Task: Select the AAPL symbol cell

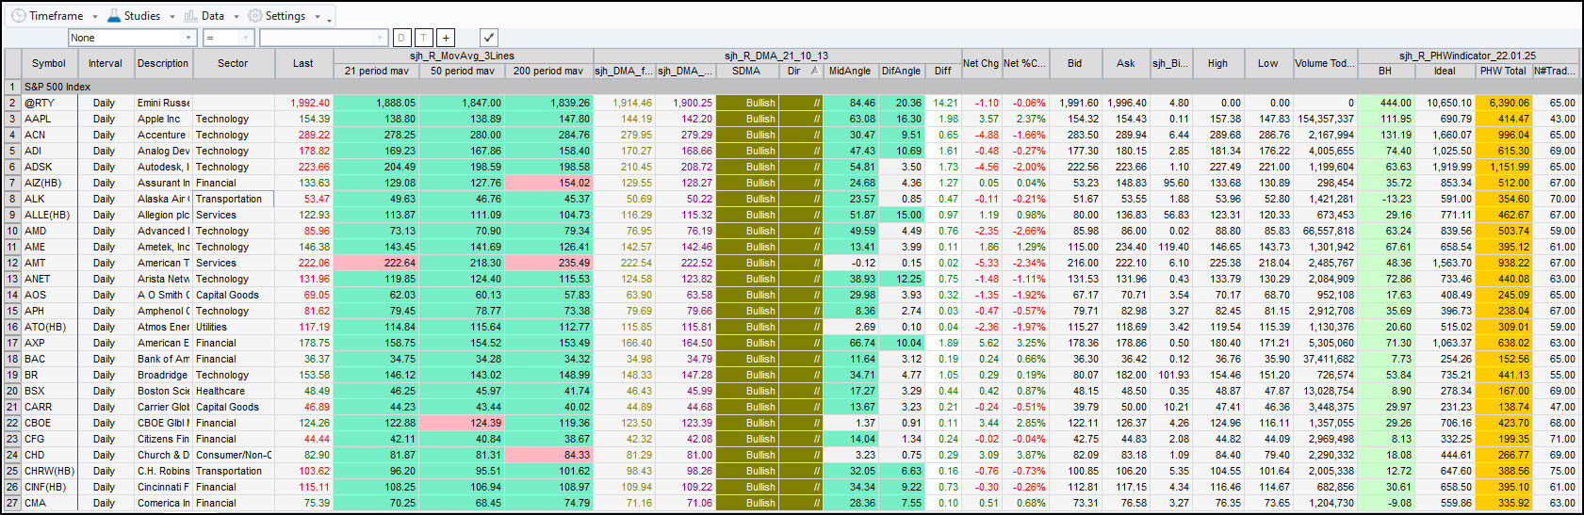Action: click(49, 119)
